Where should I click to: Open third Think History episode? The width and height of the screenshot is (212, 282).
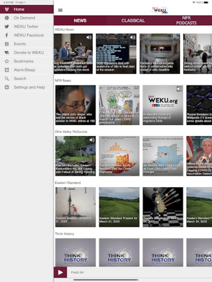[163, 252]
